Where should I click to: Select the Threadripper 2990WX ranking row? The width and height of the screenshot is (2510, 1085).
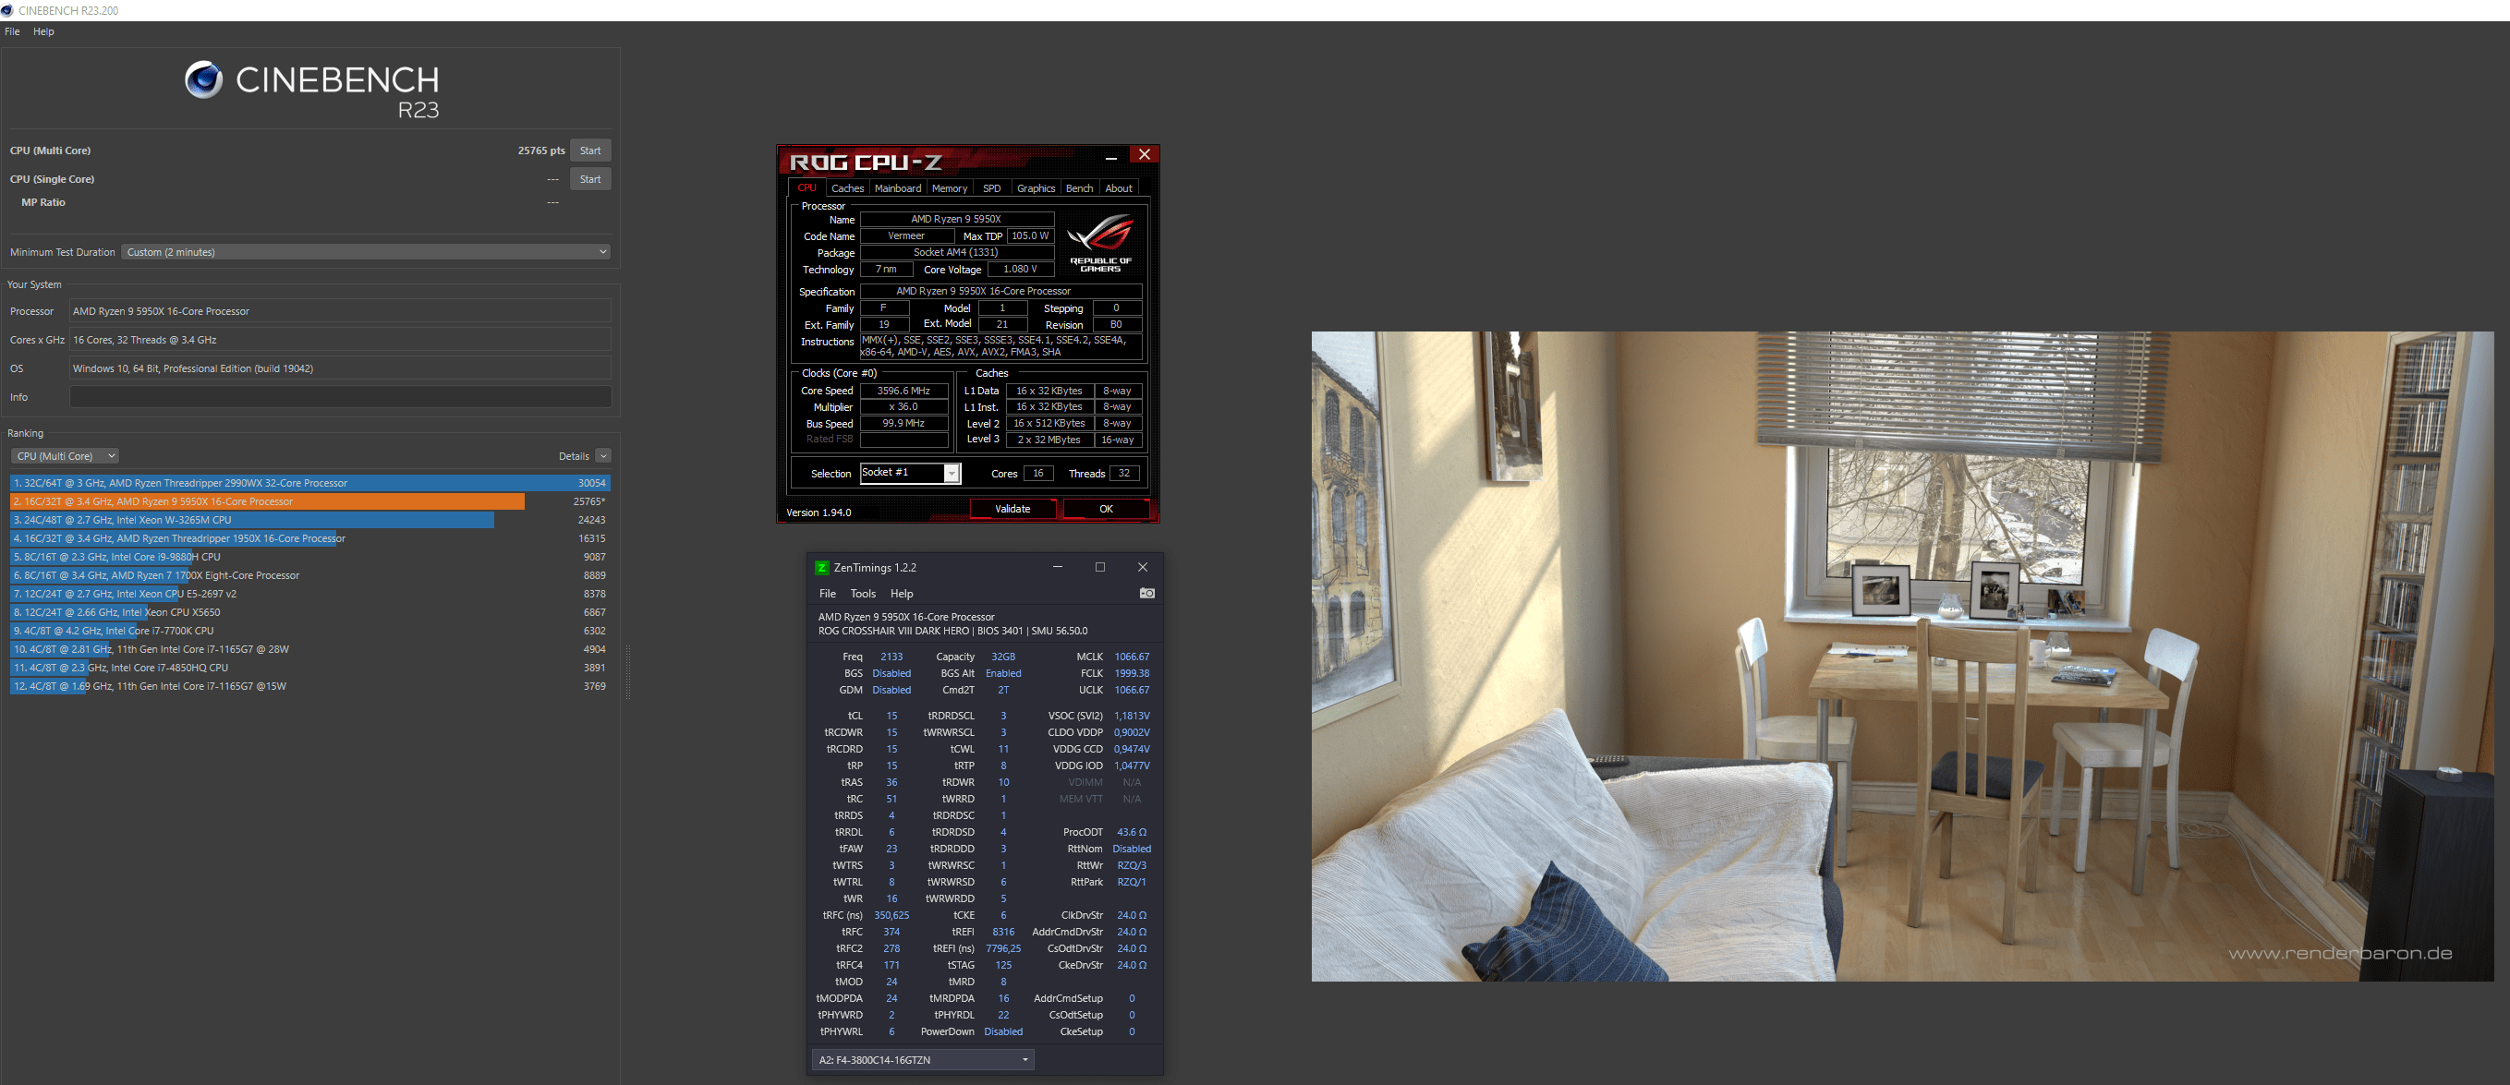coord(309,483)
